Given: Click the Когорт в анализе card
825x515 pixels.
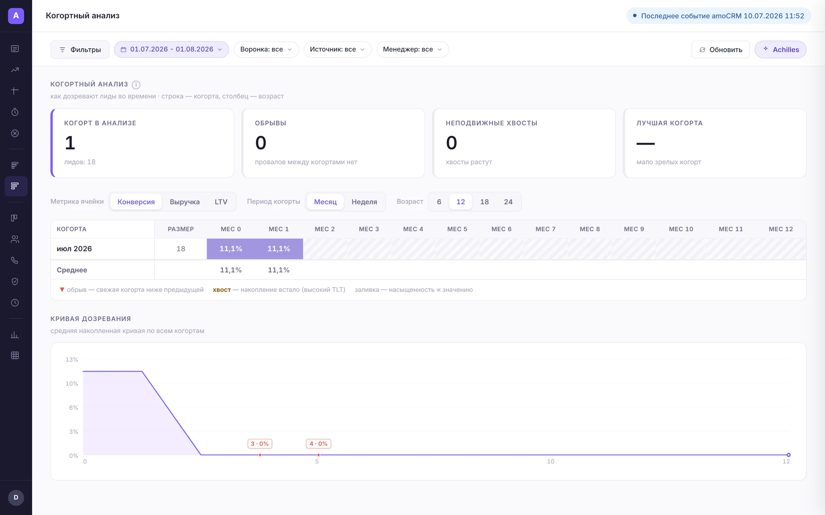Looking at the screenshot, I should coord(142,143).
